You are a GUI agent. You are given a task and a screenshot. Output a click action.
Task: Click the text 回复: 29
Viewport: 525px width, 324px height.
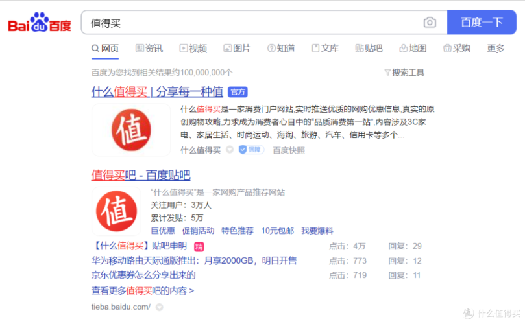[405, 246]
